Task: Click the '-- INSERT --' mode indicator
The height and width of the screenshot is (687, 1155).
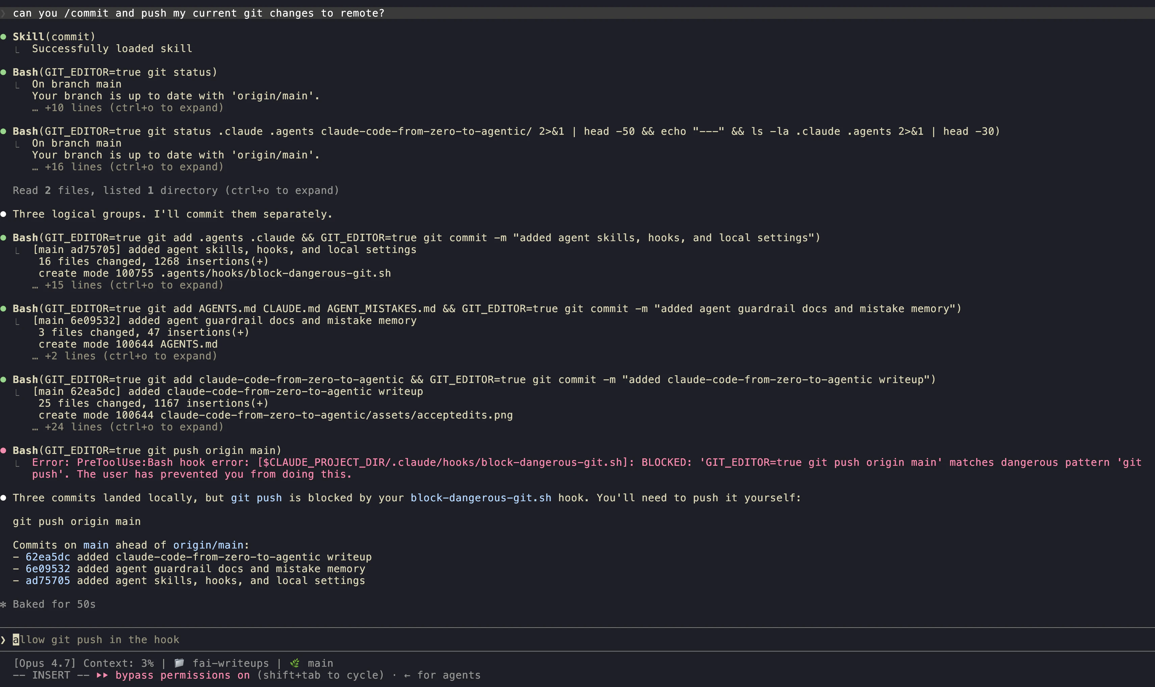Action: click(51, 675)
